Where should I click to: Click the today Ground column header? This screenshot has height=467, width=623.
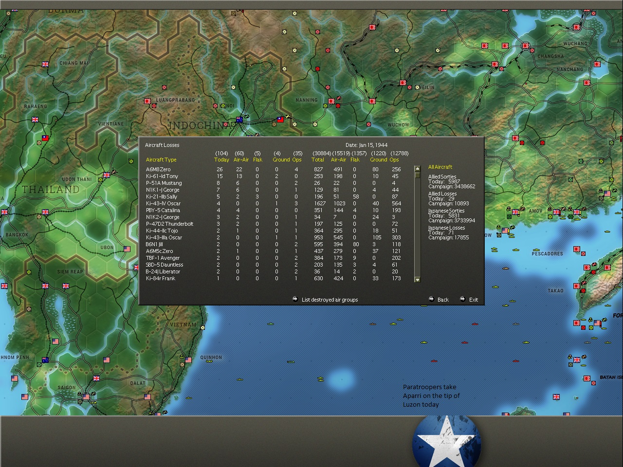click(281, 160)
